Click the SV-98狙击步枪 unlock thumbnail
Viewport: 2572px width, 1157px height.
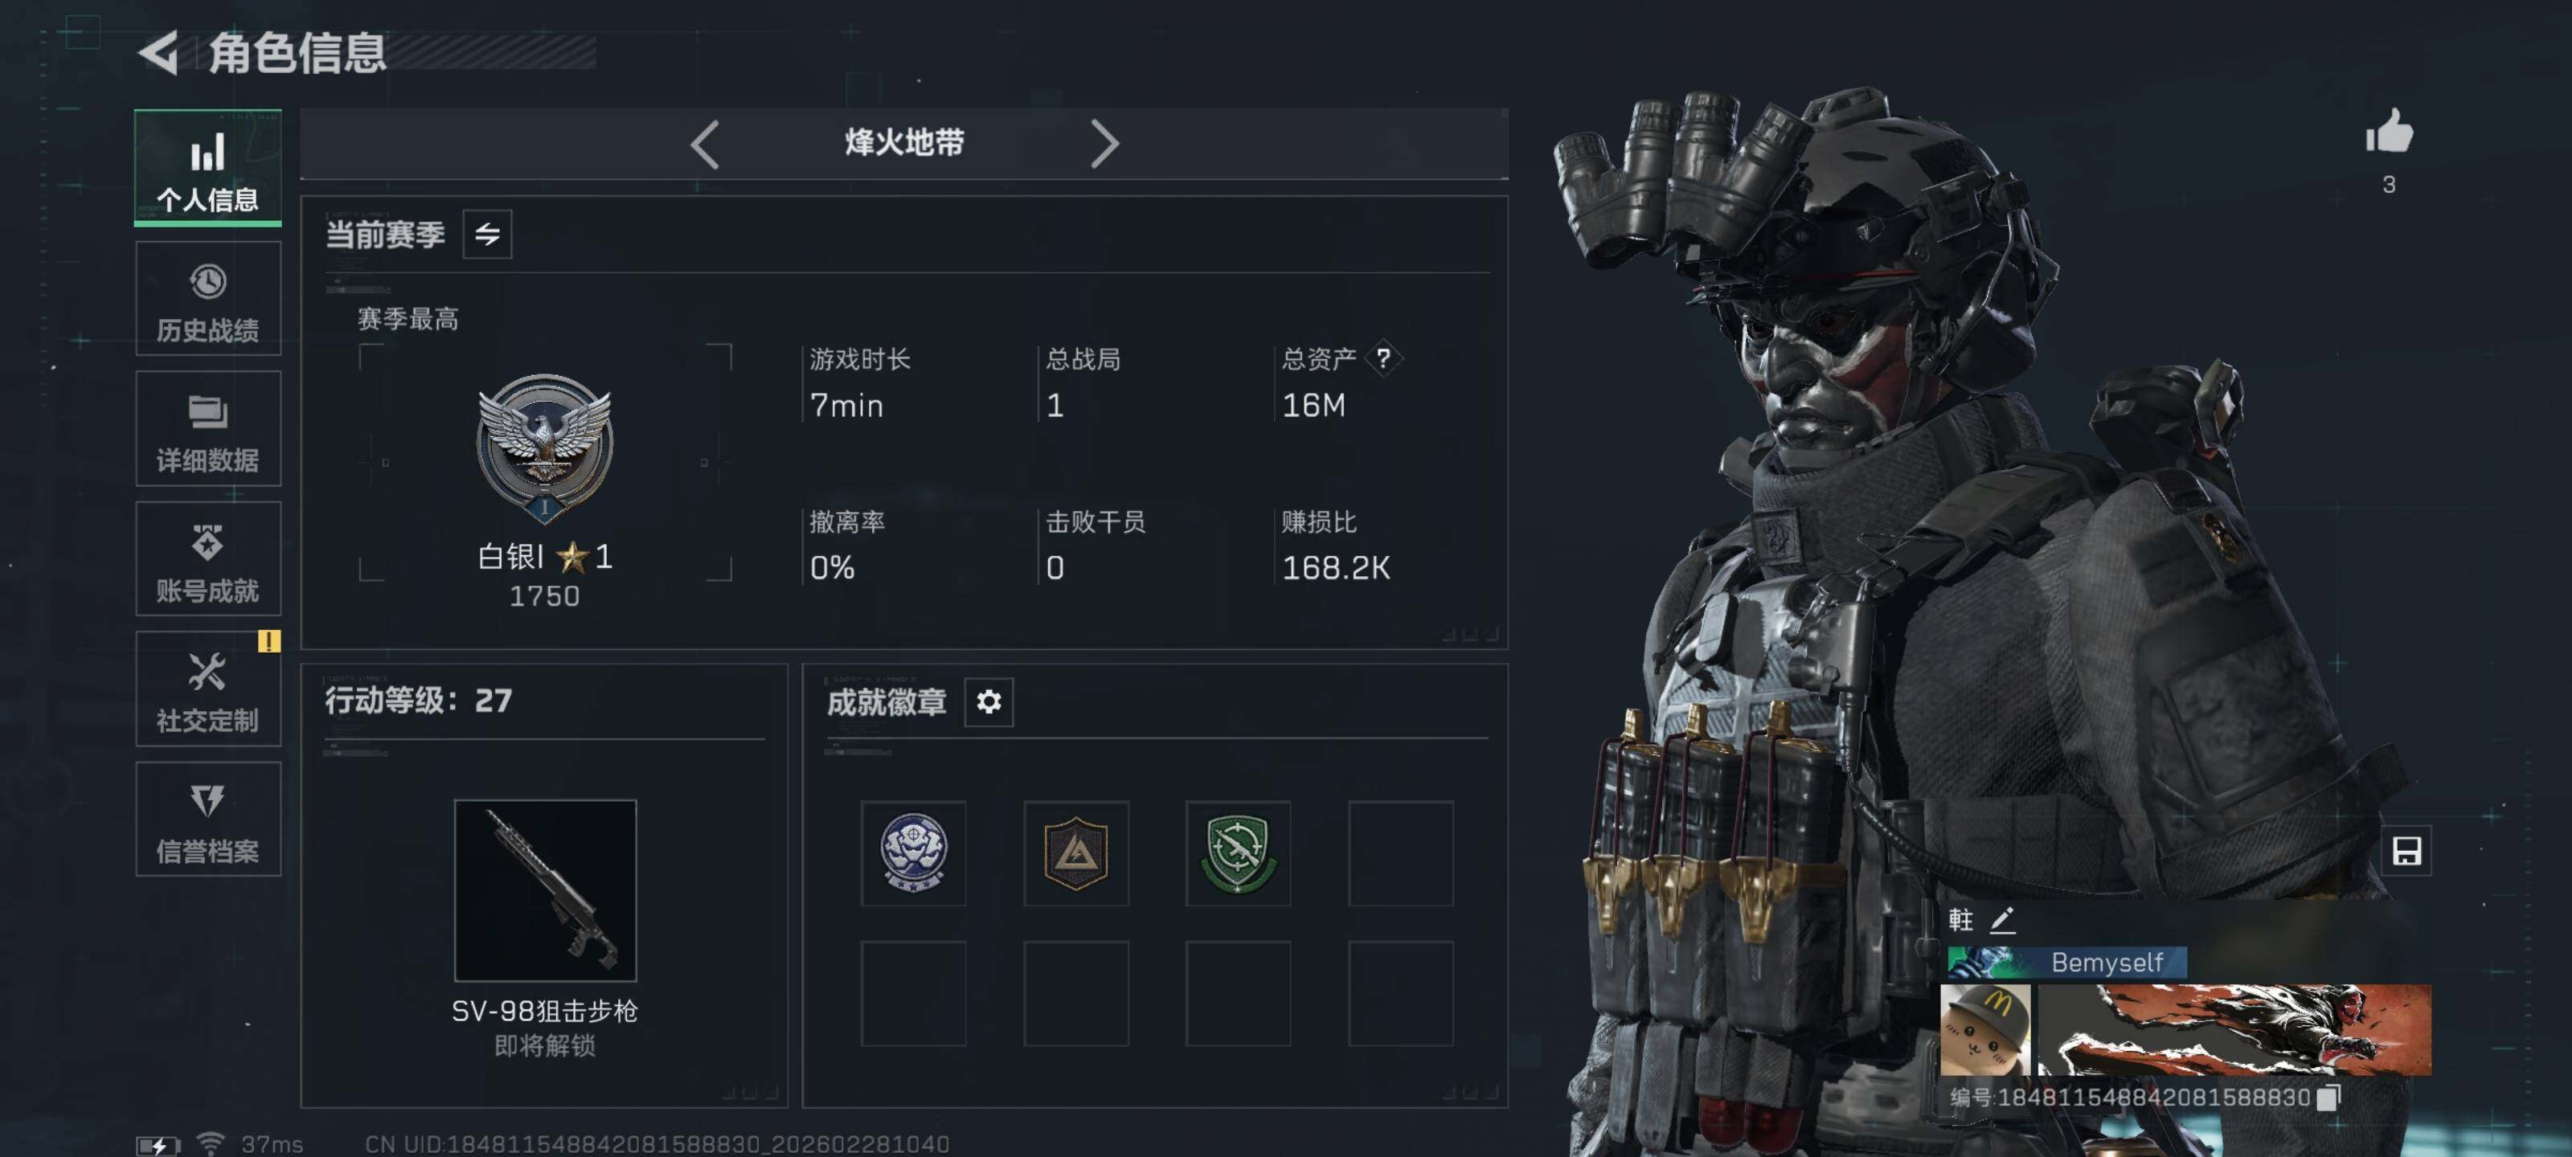click(x=545, y=890)
